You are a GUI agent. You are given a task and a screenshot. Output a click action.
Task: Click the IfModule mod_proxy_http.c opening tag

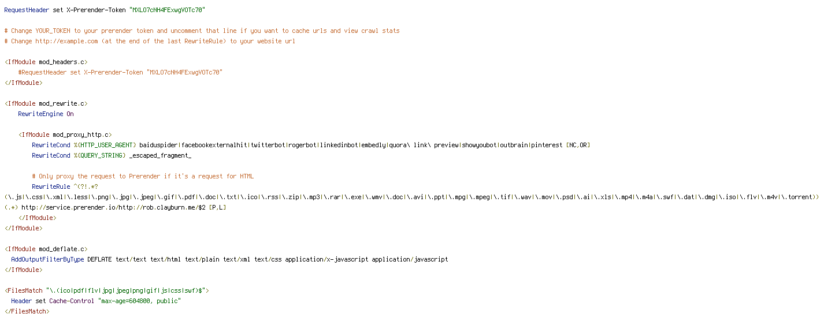[x=65, y=135]
